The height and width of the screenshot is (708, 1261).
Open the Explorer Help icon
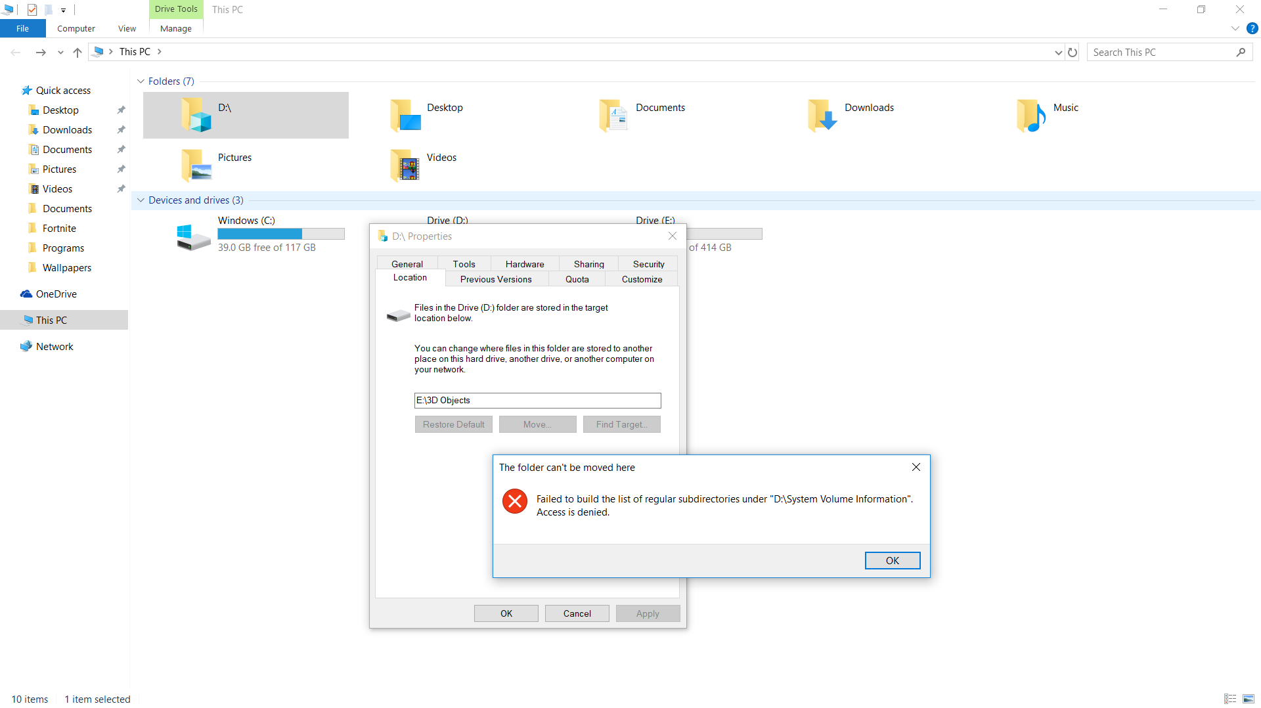coord(1252,28)
